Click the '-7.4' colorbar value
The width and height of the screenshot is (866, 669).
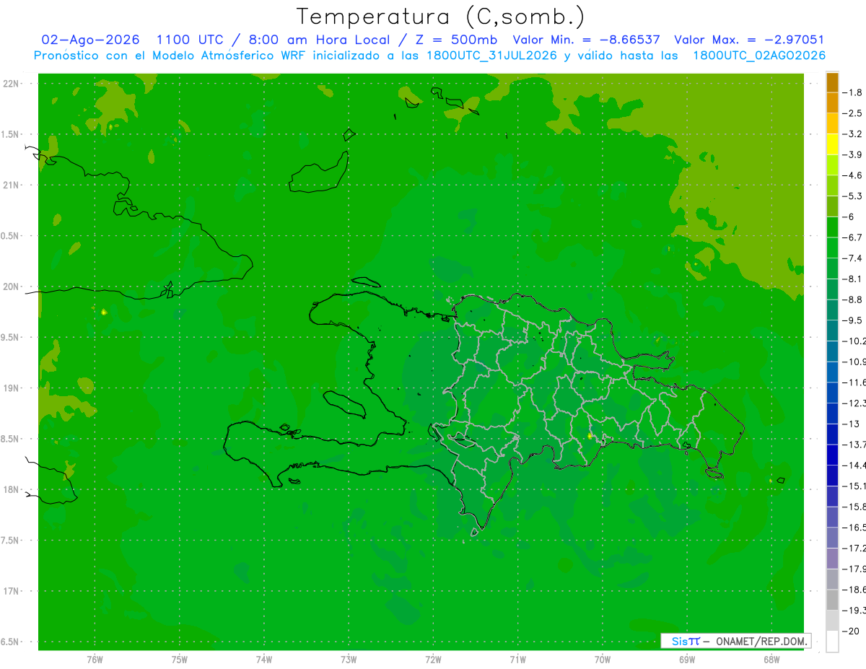(853, 258)
